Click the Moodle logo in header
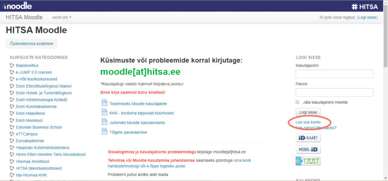 tap(17, 6)
